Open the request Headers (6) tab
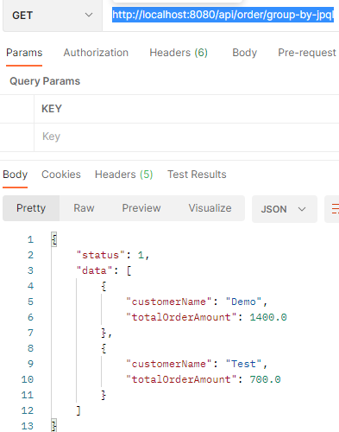 [179, 53]
